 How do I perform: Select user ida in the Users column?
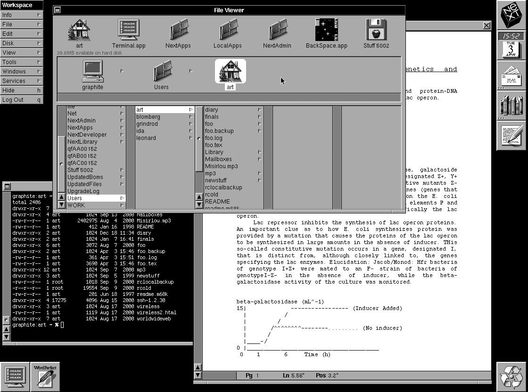[165, 131]
